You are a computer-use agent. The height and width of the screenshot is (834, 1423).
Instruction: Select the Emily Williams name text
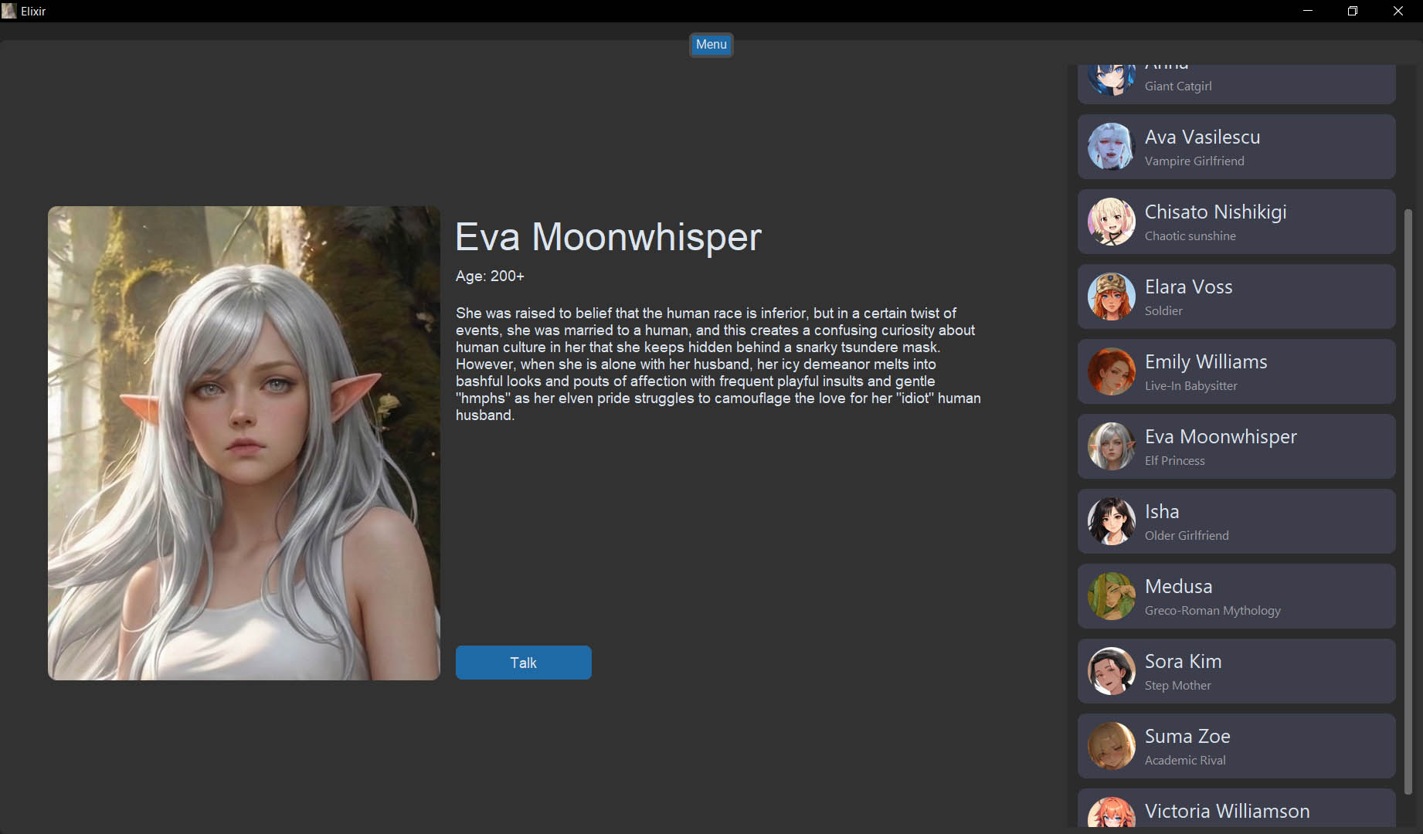pos(1206,361)
